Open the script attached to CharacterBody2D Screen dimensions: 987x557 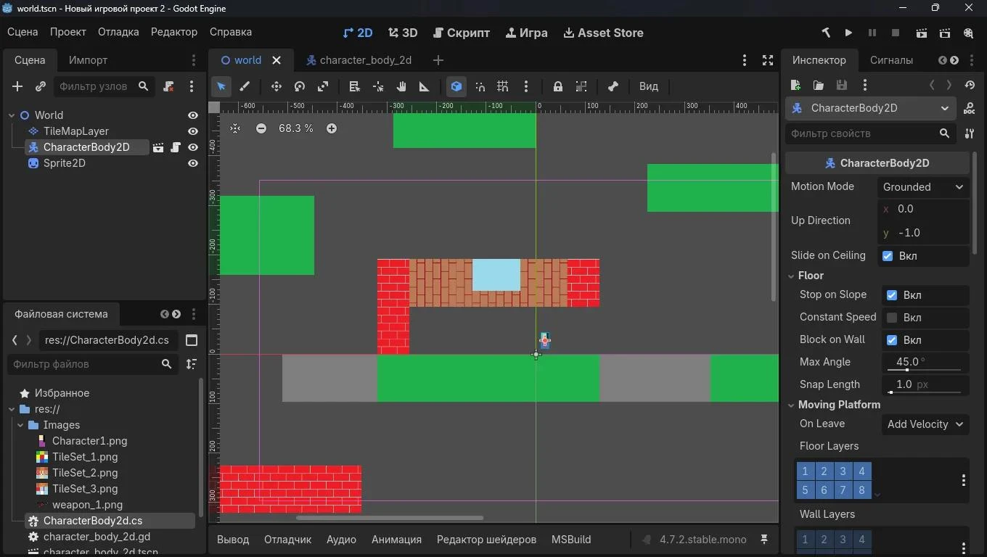point(176,147)
